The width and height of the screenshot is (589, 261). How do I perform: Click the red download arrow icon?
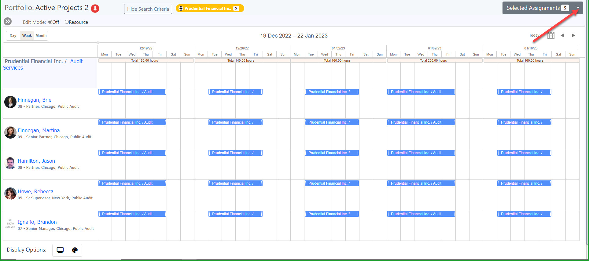point(95,9)
